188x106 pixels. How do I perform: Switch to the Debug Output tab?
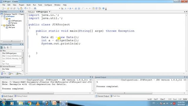click(x=21, y=96)
